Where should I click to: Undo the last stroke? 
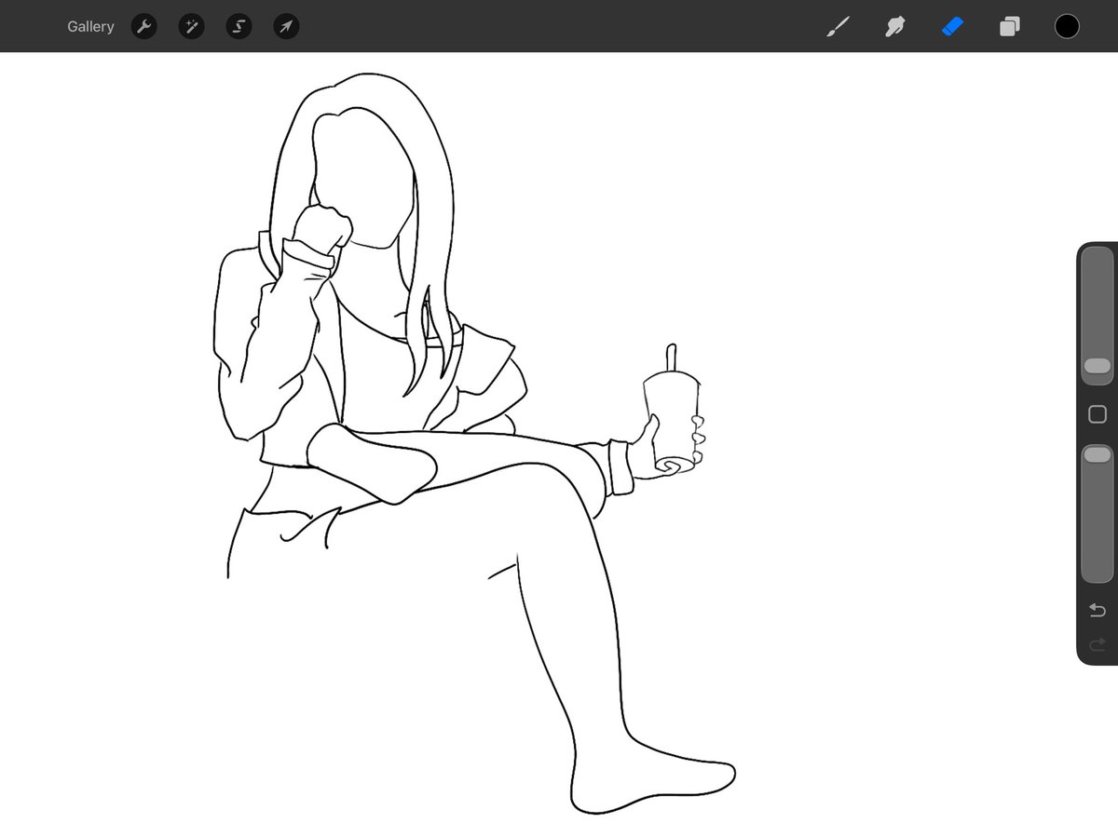tap(1098, 611)
